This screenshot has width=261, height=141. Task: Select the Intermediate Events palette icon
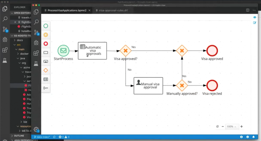point(46,35)
